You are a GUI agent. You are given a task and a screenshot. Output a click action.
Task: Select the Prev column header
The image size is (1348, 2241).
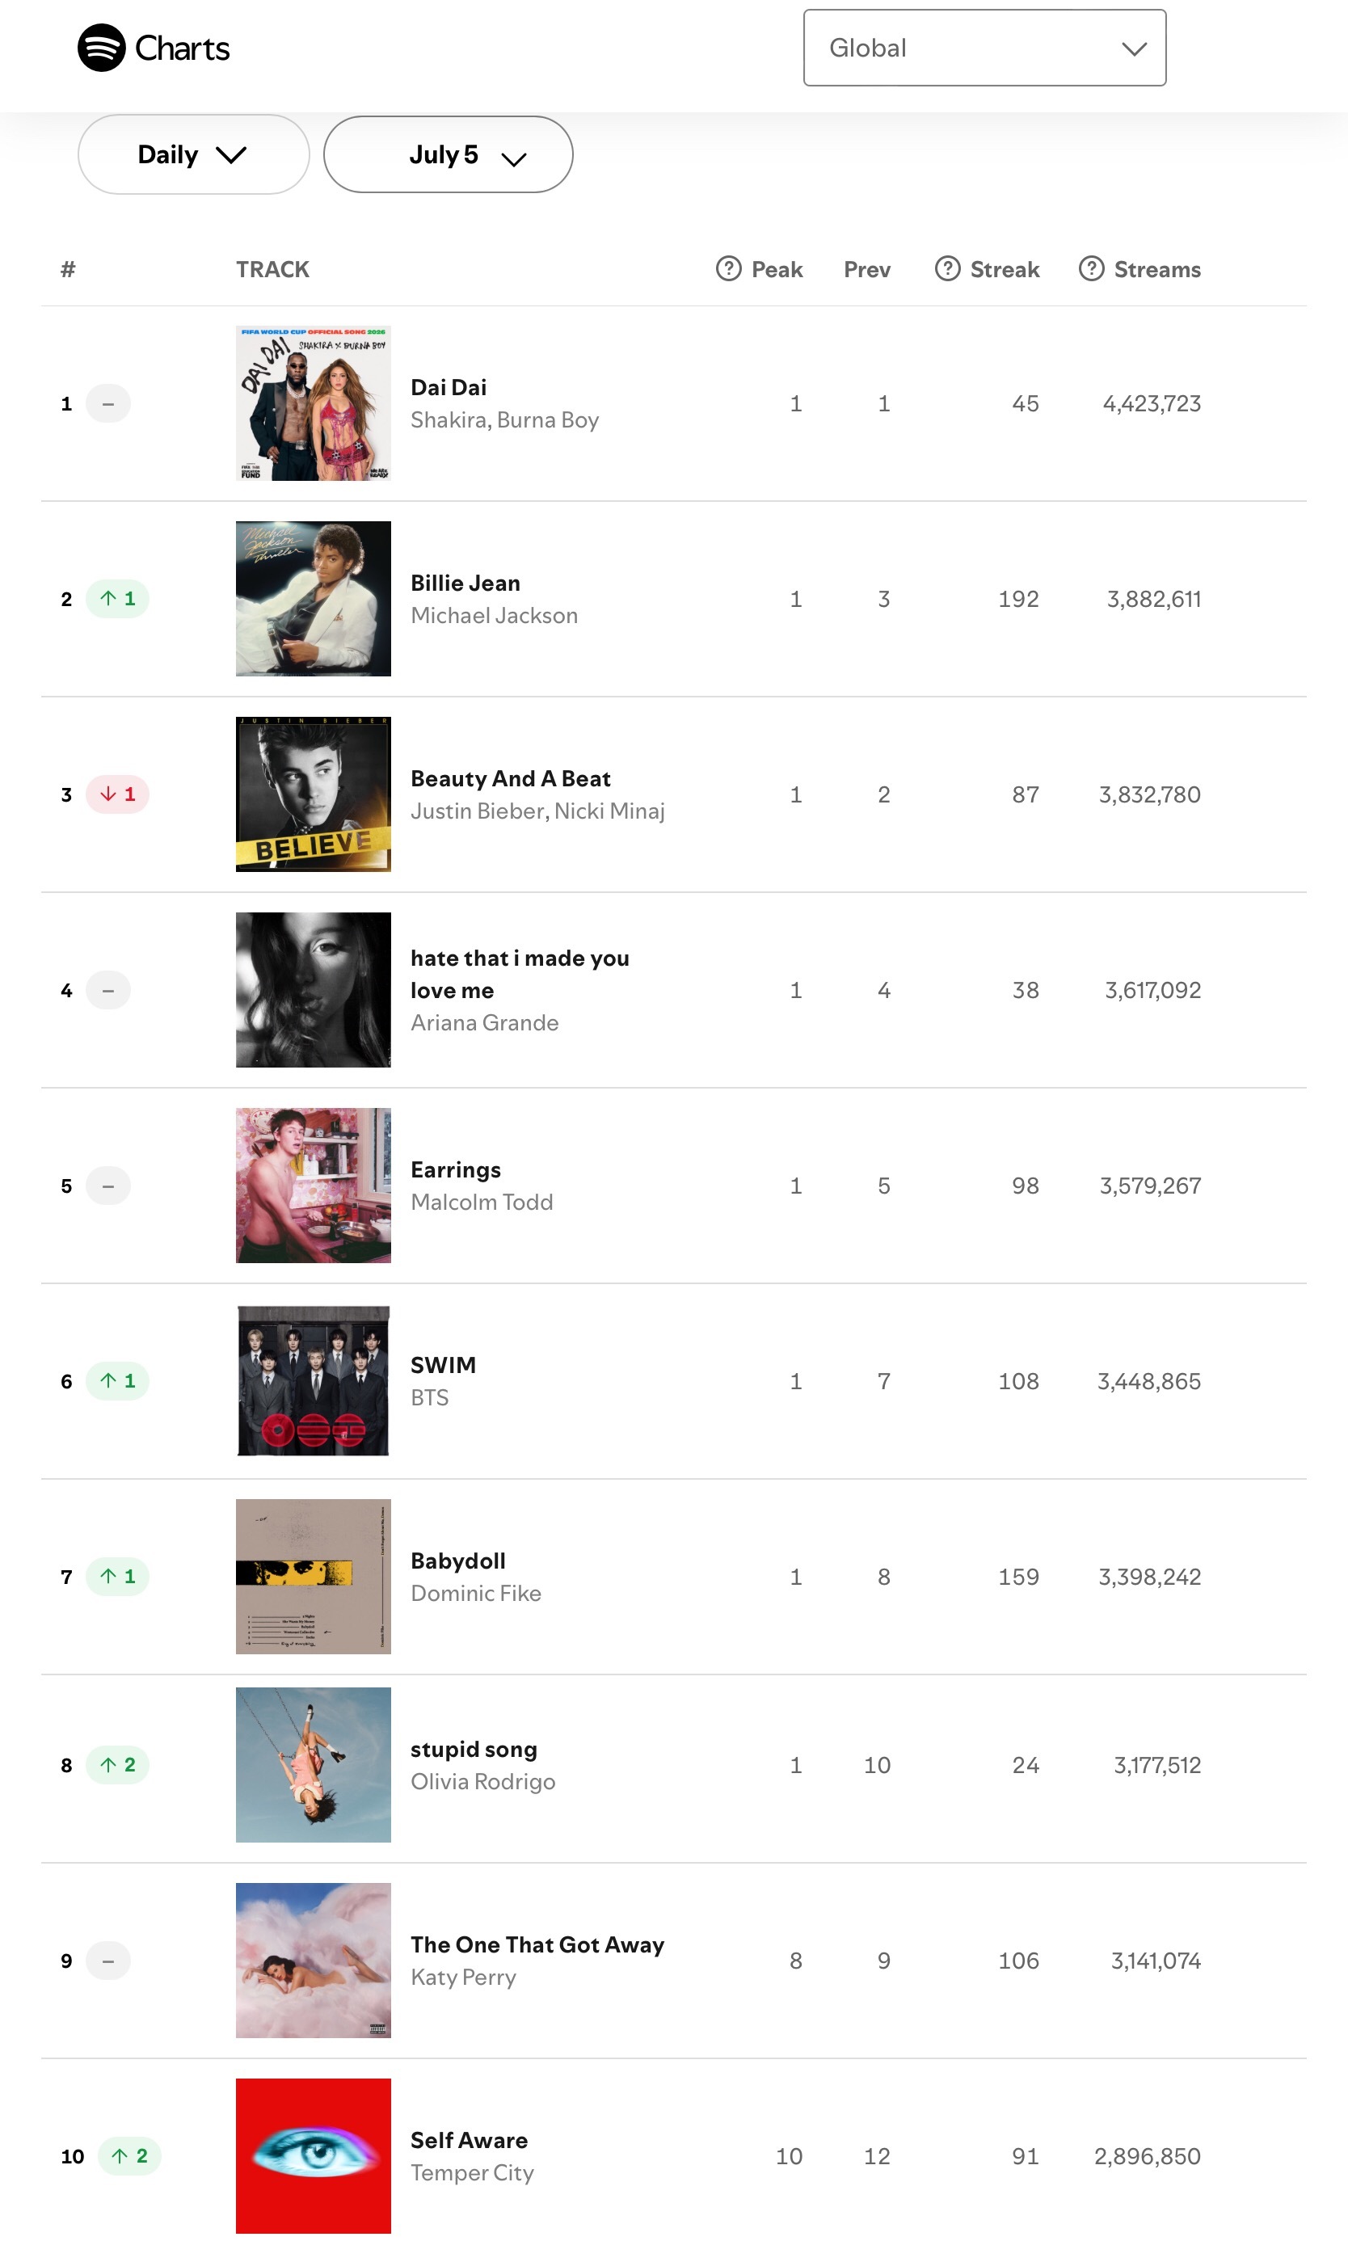(866, 270)
